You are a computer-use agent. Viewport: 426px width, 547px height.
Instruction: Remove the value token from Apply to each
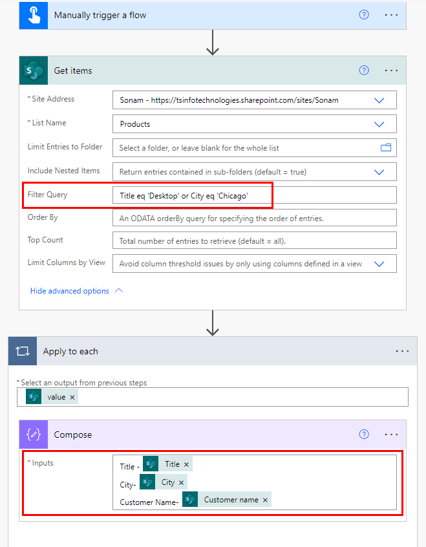pos(72,398)
